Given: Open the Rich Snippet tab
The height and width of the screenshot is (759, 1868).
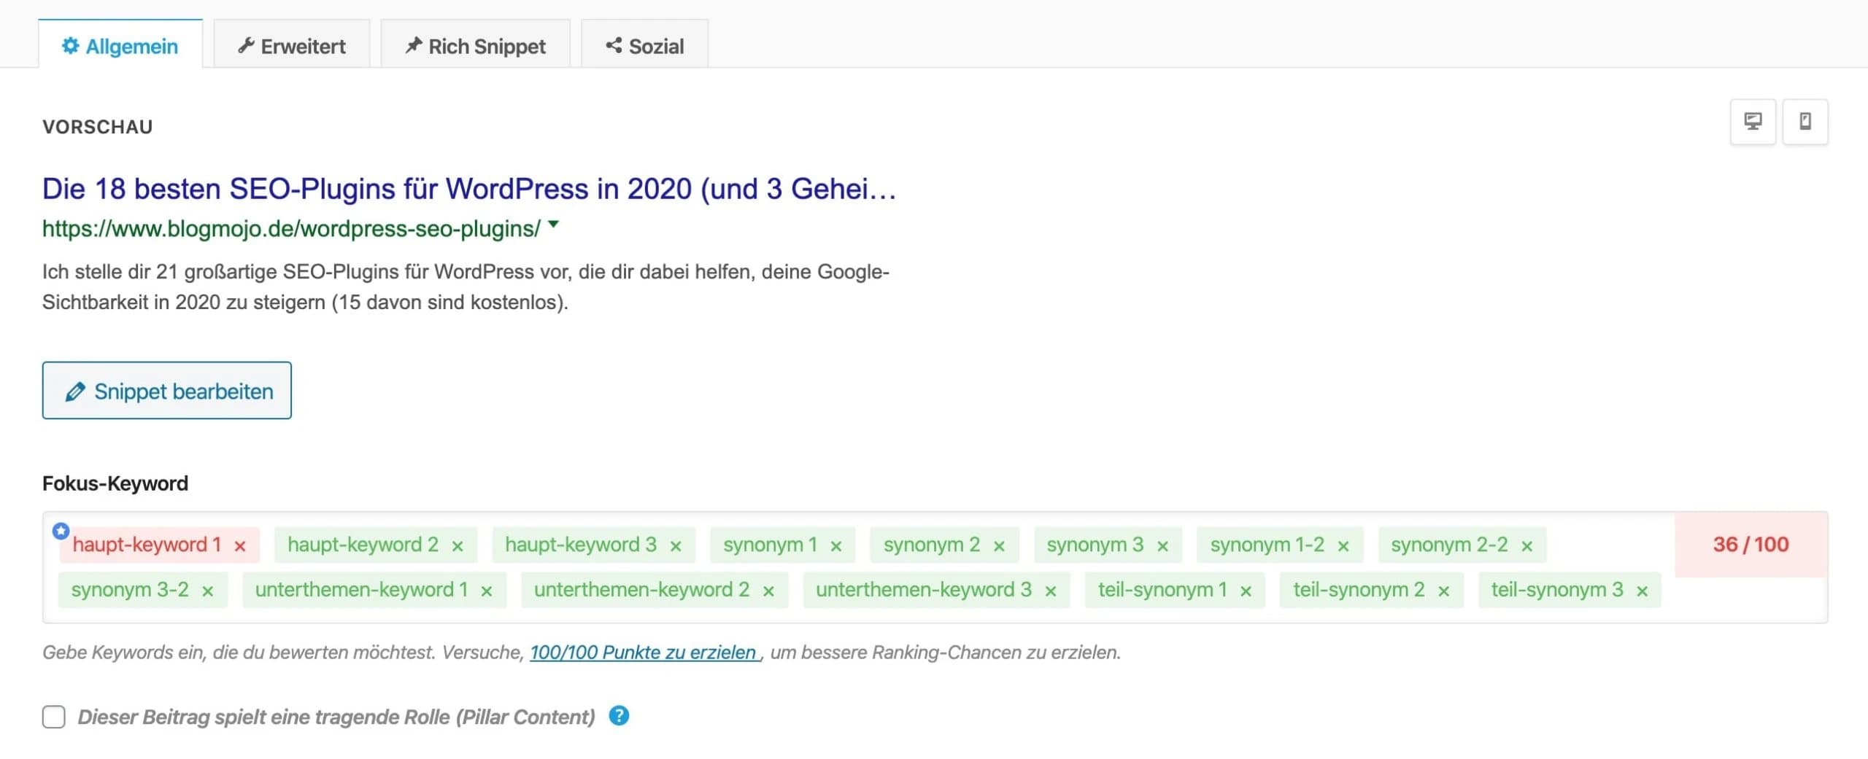Looking at the screenshot, I should pyautogui.click(x=474, y=45).
